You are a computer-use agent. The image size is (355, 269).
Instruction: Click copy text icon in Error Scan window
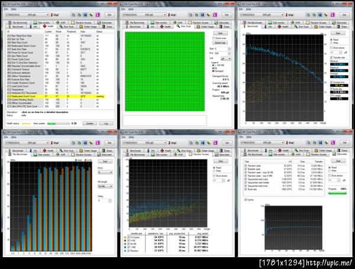(x=191, y=15)
